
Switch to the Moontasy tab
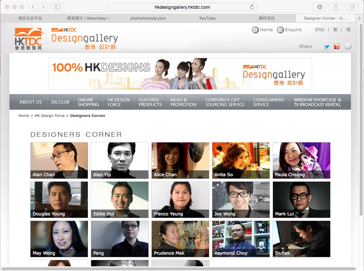89,19
